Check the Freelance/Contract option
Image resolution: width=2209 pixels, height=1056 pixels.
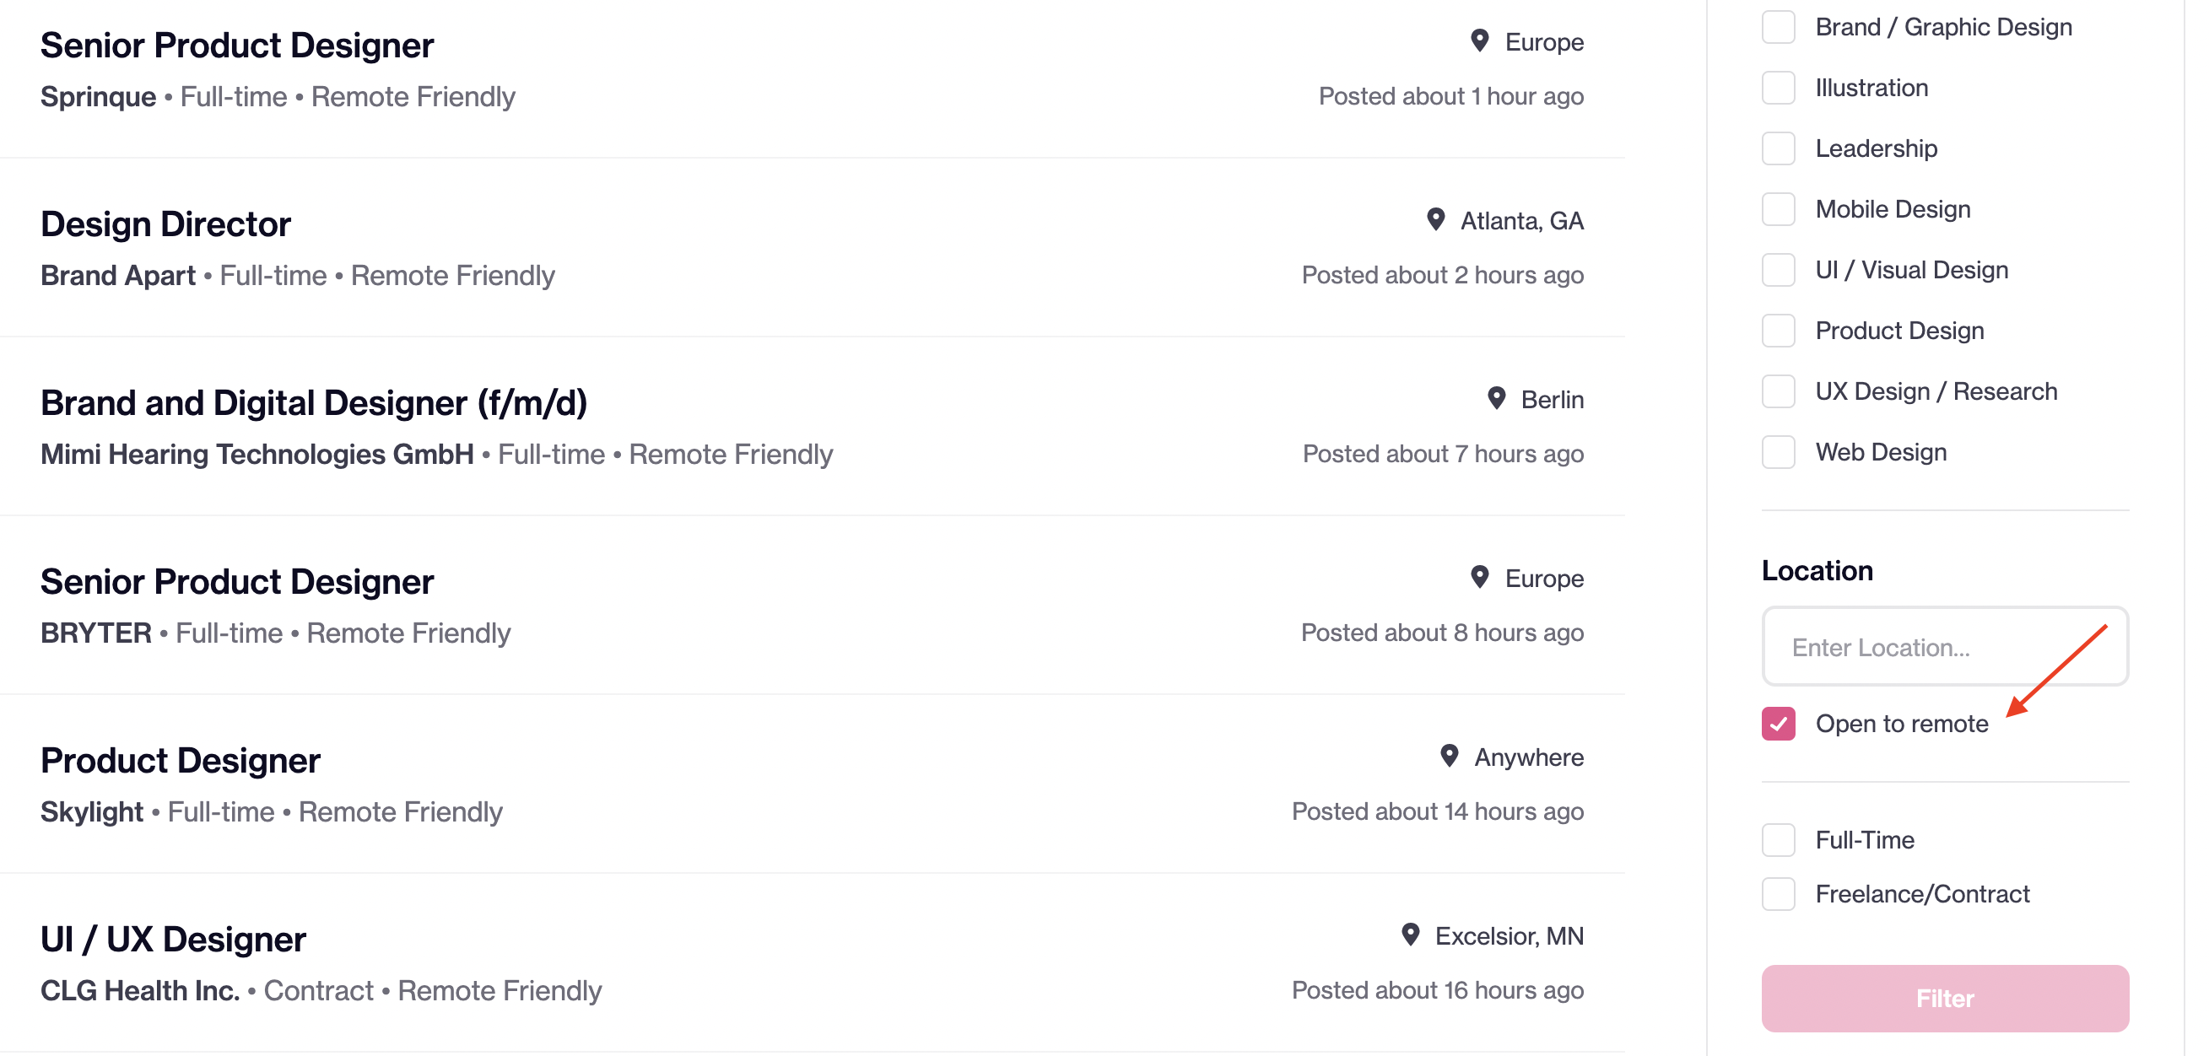(1779, 894)
